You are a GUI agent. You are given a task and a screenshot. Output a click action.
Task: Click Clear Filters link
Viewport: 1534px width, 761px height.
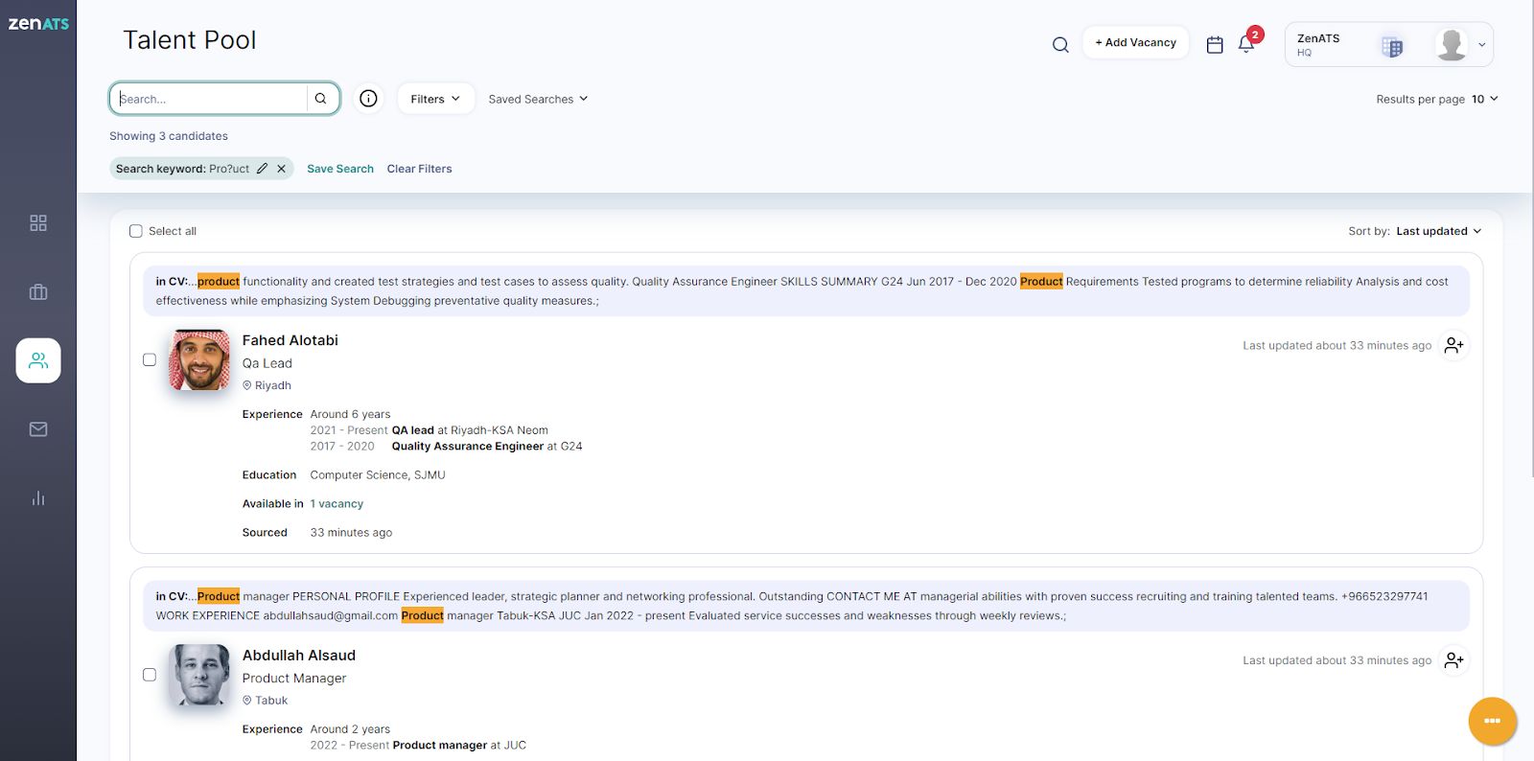click(x=419, y=169)
